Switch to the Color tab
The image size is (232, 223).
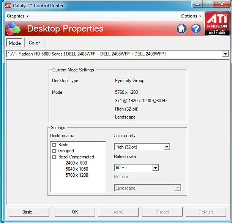point(35,43)
